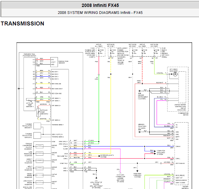The image size is (199, 189).
Task: Click the low coast brake solenoid coil symbol
Action: (x=39, y=182)
